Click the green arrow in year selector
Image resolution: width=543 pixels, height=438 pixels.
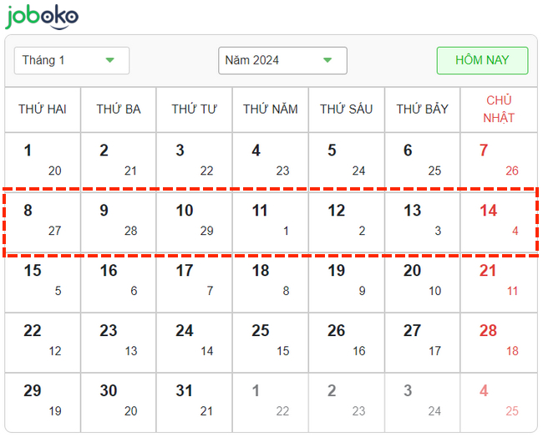pos(327,60)
